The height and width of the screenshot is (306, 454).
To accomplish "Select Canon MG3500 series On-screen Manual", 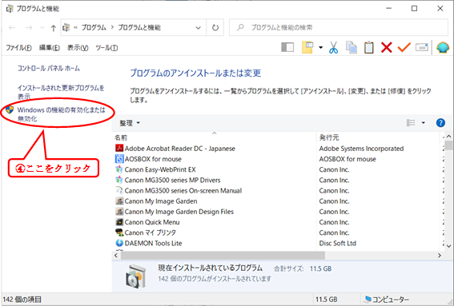I will 183,191.
